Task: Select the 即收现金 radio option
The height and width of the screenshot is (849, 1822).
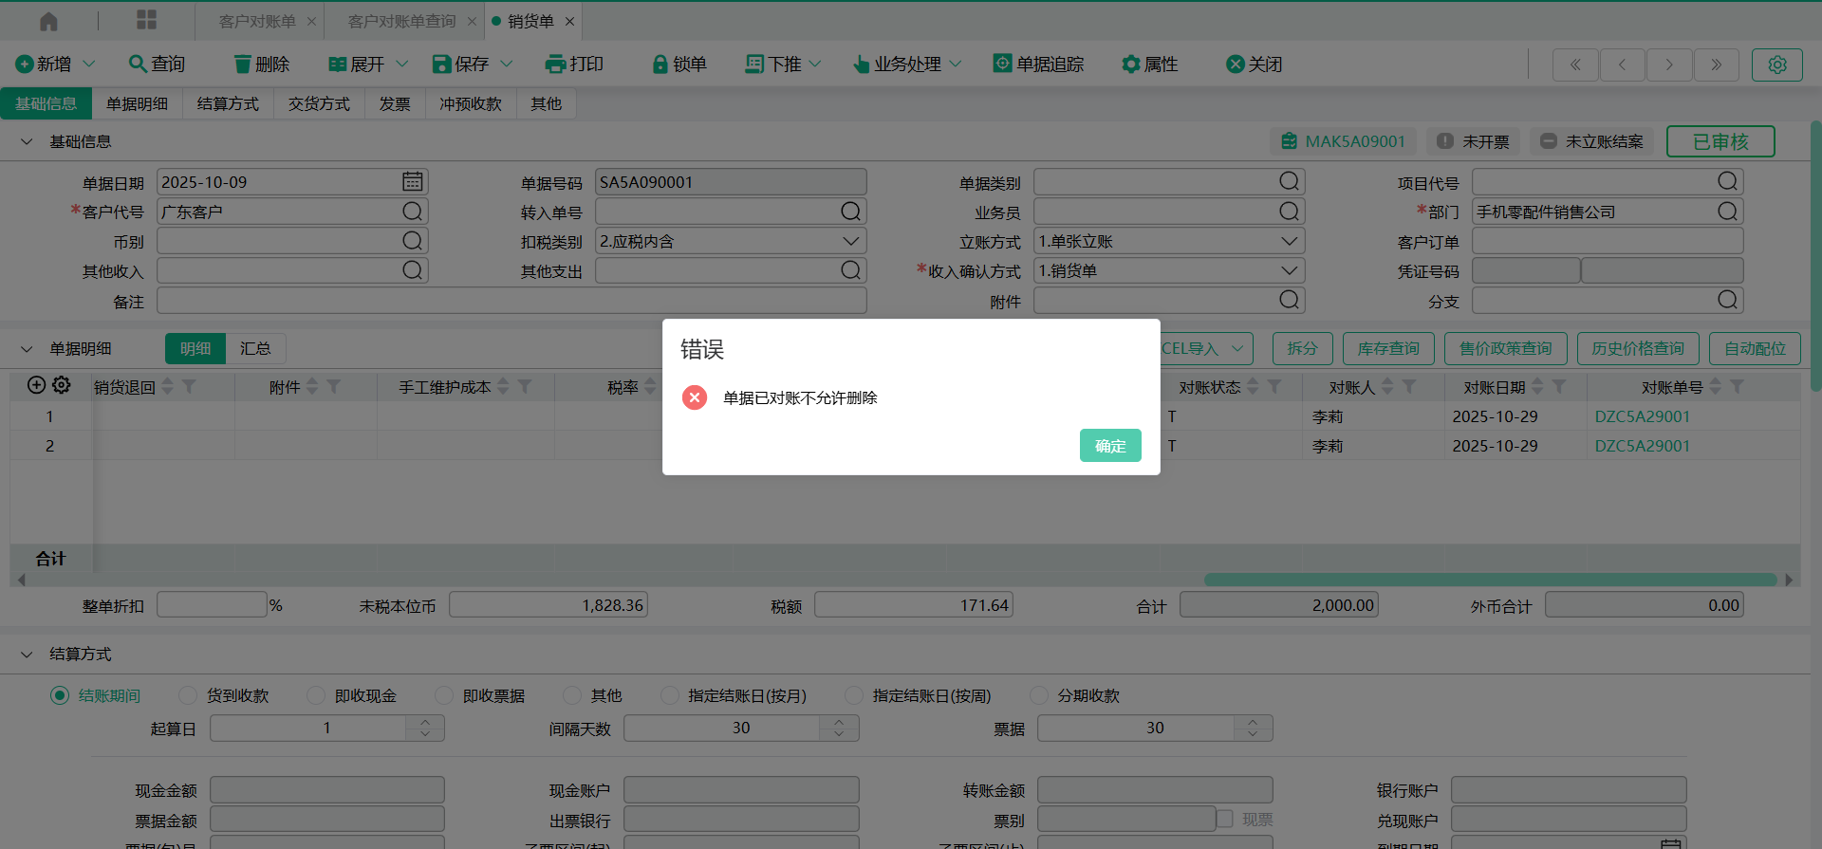Action: tap(316, 695)
